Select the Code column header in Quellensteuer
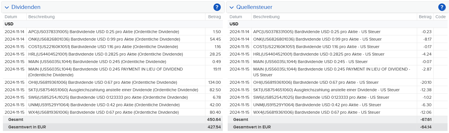 [x=441, y=17]
